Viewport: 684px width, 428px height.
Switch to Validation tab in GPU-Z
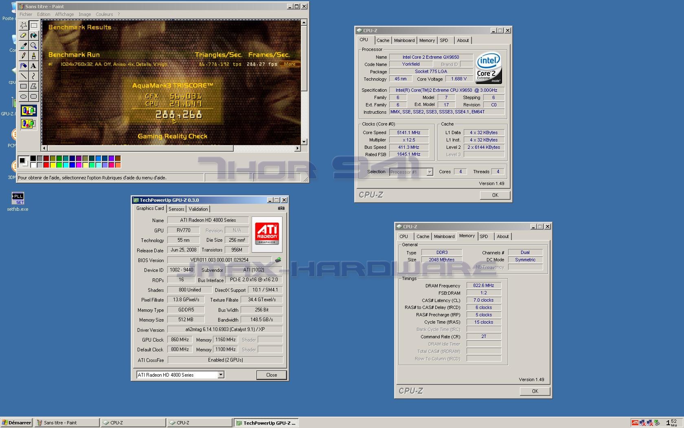click(x=198, y=209)
